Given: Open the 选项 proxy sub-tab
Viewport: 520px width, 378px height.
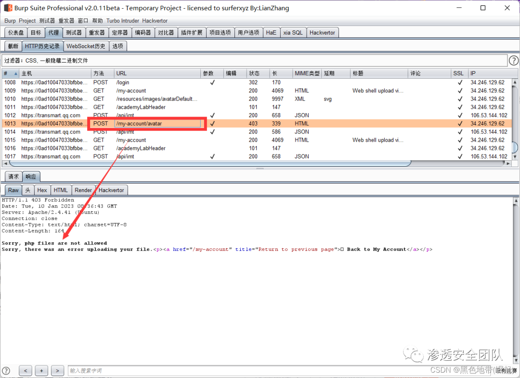Looking at the screenshot, I should pos(118,46).
